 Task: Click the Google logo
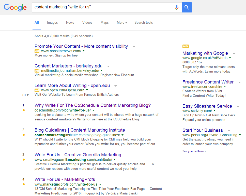pos(15,7)
